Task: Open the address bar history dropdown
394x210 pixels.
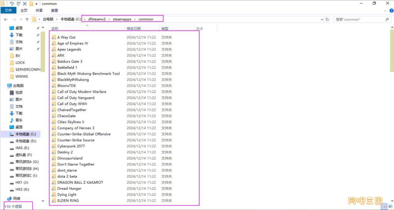Action: click(322, 19)
